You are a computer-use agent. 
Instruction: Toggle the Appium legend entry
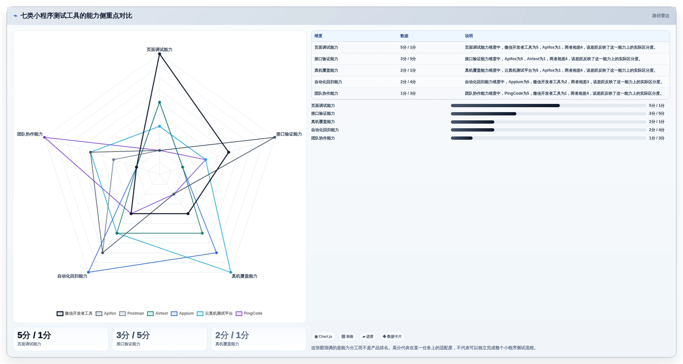[x=182, y=313]
